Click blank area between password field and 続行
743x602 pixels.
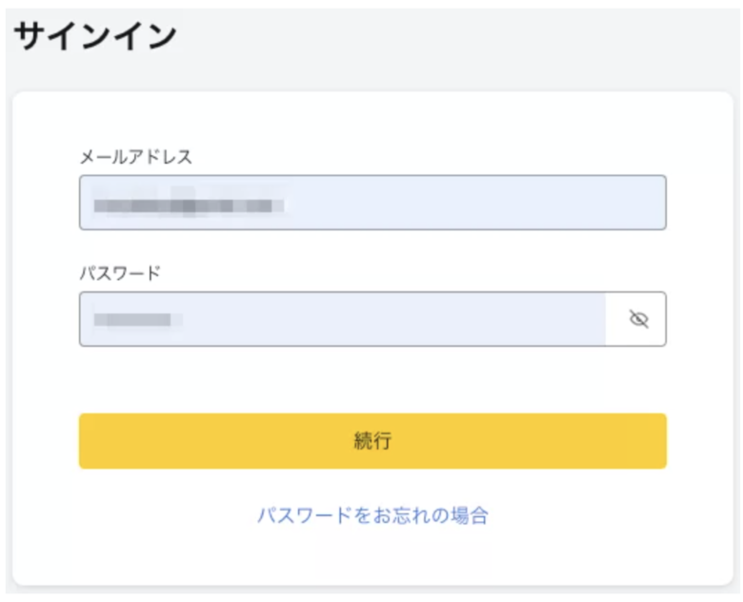click(x=372, y=380)
